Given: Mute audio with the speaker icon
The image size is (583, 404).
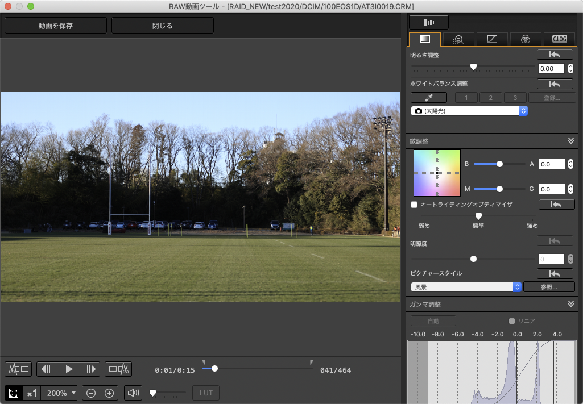Looking at the screenshot, I should click(134, 393).
